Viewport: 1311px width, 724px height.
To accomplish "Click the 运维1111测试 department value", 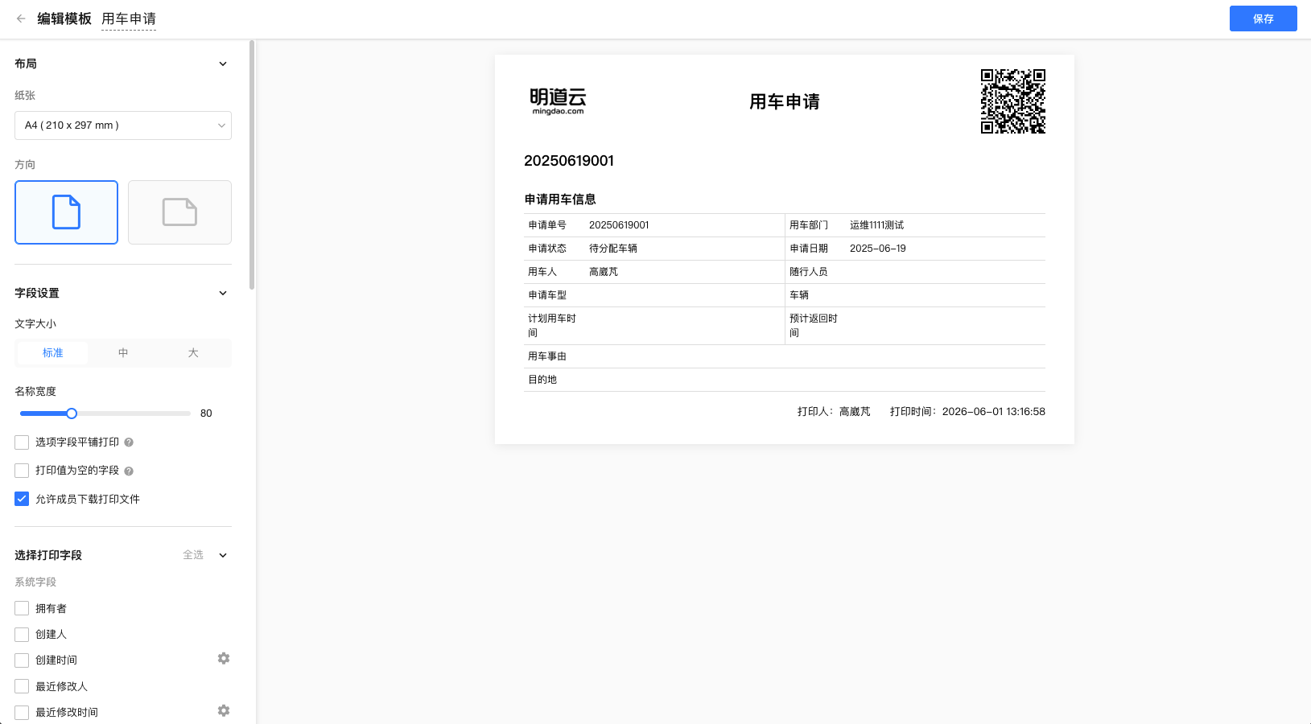I will 876,225.
